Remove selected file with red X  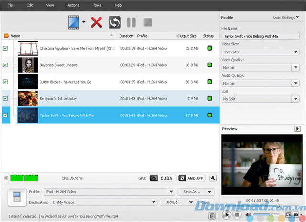coord(97,22)
